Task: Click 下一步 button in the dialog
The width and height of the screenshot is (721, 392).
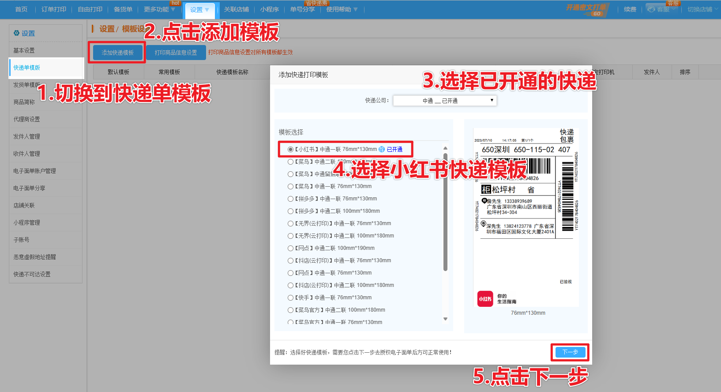Action: click(x=570, y=352)
